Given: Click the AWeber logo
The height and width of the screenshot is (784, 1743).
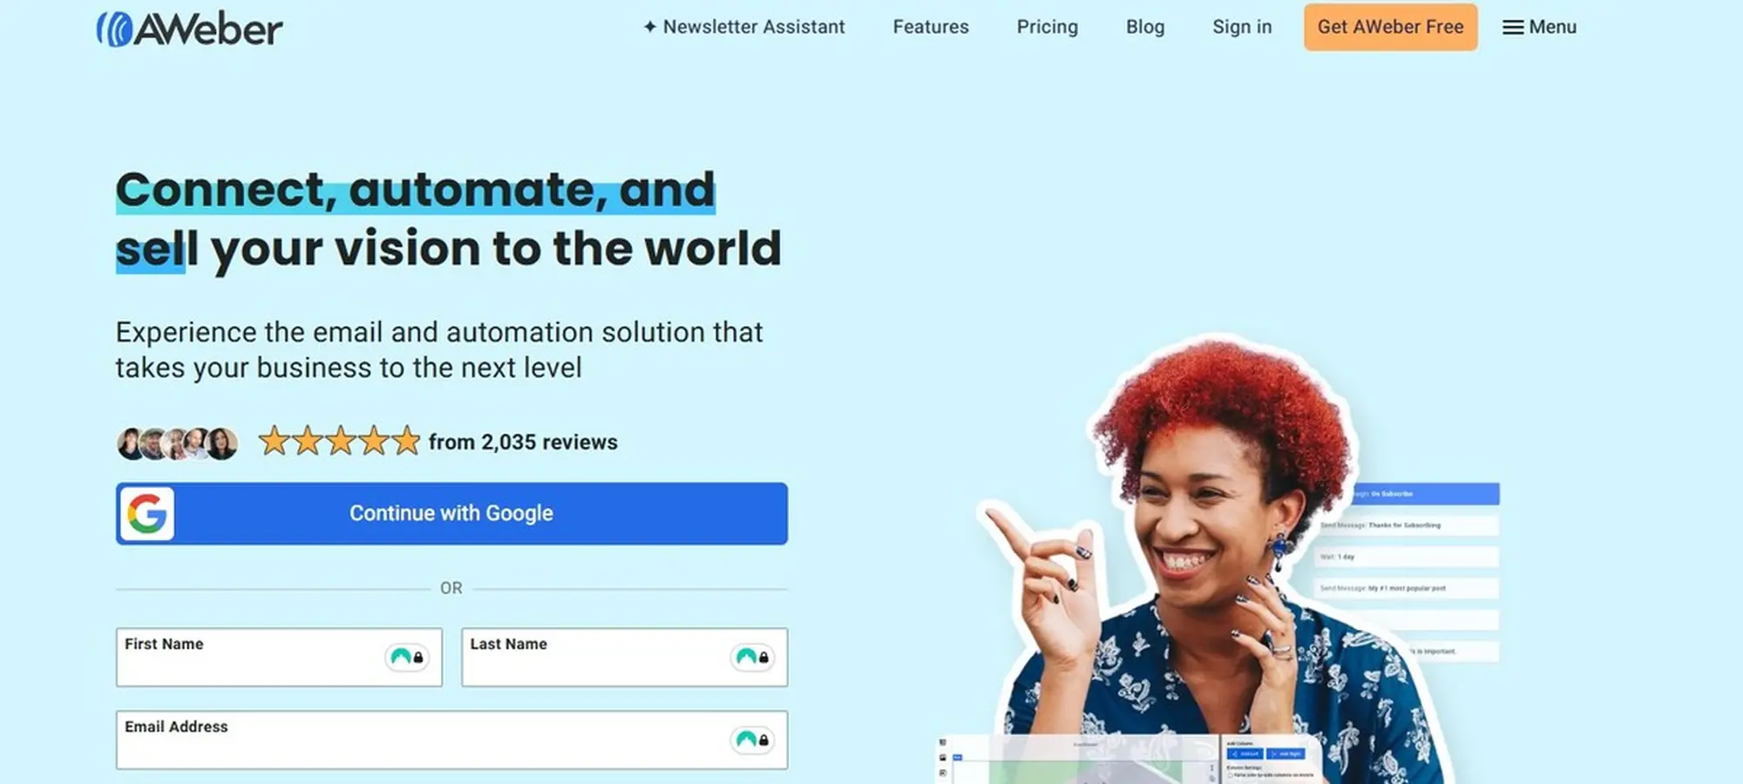Looking at the screenshot, I should [x=189, y=29].
